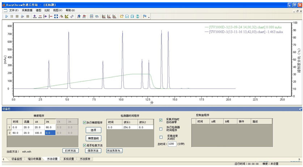
Task: Click the dark blue plus-underline toolbar icon
Action: (35, 17)
